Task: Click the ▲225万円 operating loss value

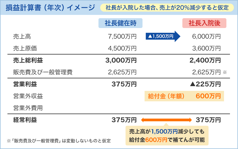Action: (x=205, y=84)
